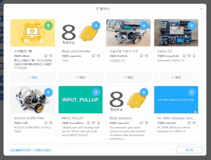Viewport: 211px width, 160px height.
Task: Click the title "上传模式广播"
Action: coord(23,51)
